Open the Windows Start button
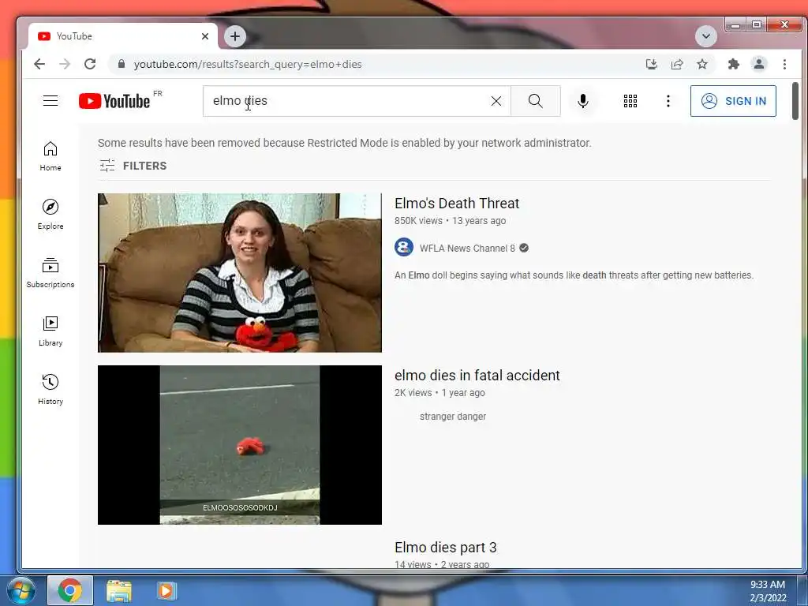The width and height of the screenshot is (808, 606). [x=21, y=590]
